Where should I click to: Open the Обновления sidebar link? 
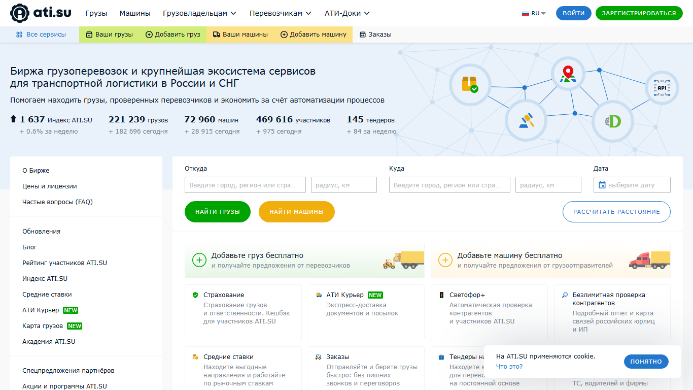pos(41,232)
